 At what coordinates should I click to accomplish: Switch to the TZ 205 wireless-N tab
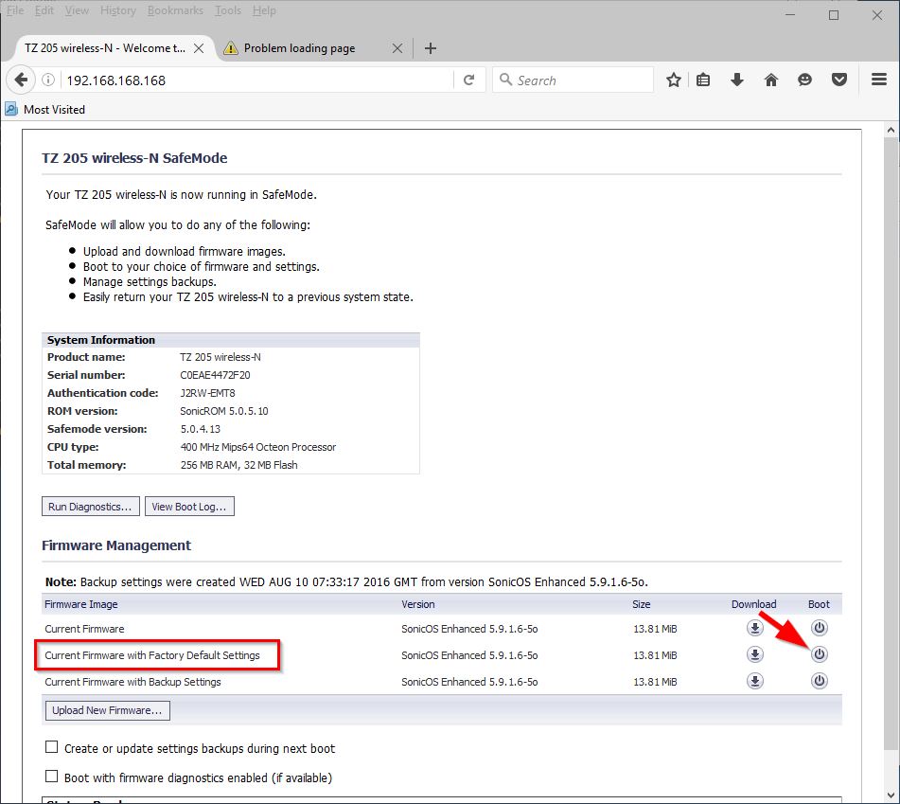113,48
